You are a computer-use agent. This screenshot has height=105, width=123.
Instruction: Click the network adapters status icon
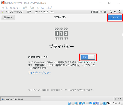[80, 103]
